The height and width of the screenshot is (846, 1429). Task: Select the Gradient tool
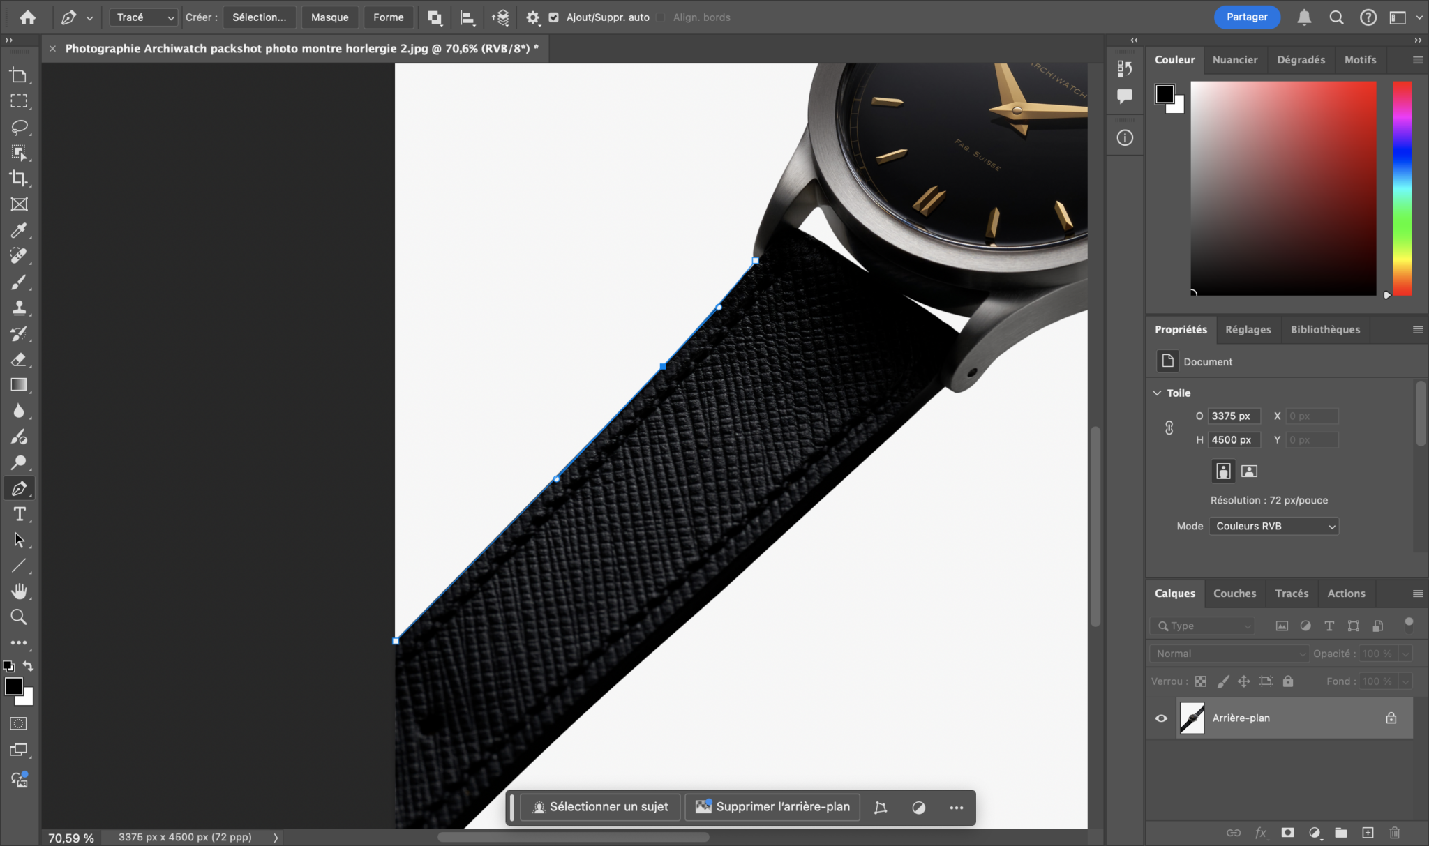coord(19,385)
